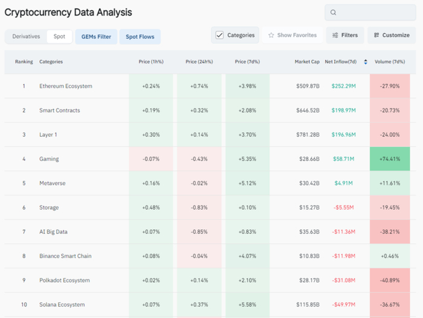Click the Volume (7d) column header
Viewport: 423px width, 318px height.
(x=390, y=62)
